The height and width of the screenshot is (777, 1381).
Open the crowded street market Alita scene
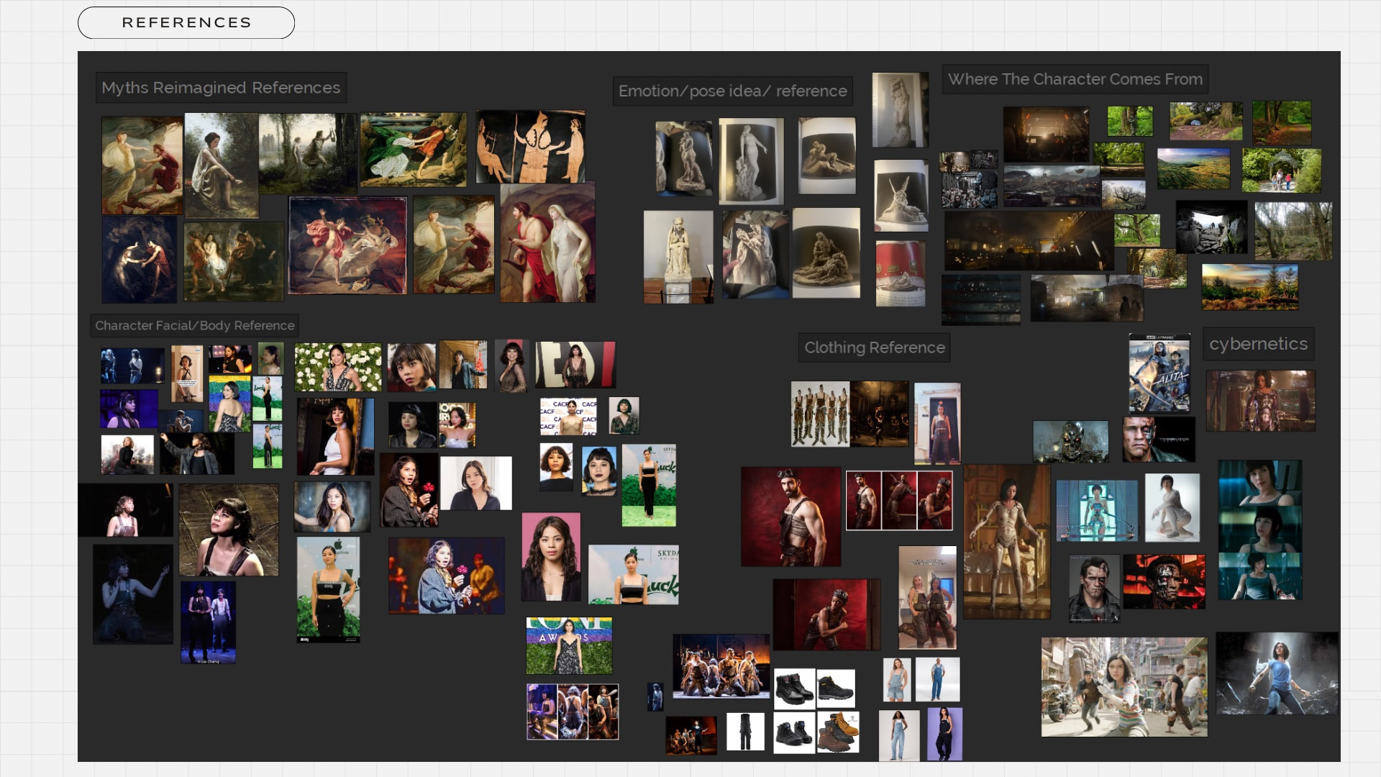point(1124,687)
